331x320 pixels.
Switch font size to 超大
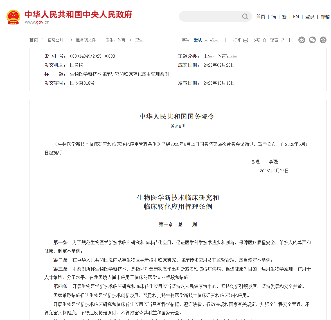[x=214, y=40]
